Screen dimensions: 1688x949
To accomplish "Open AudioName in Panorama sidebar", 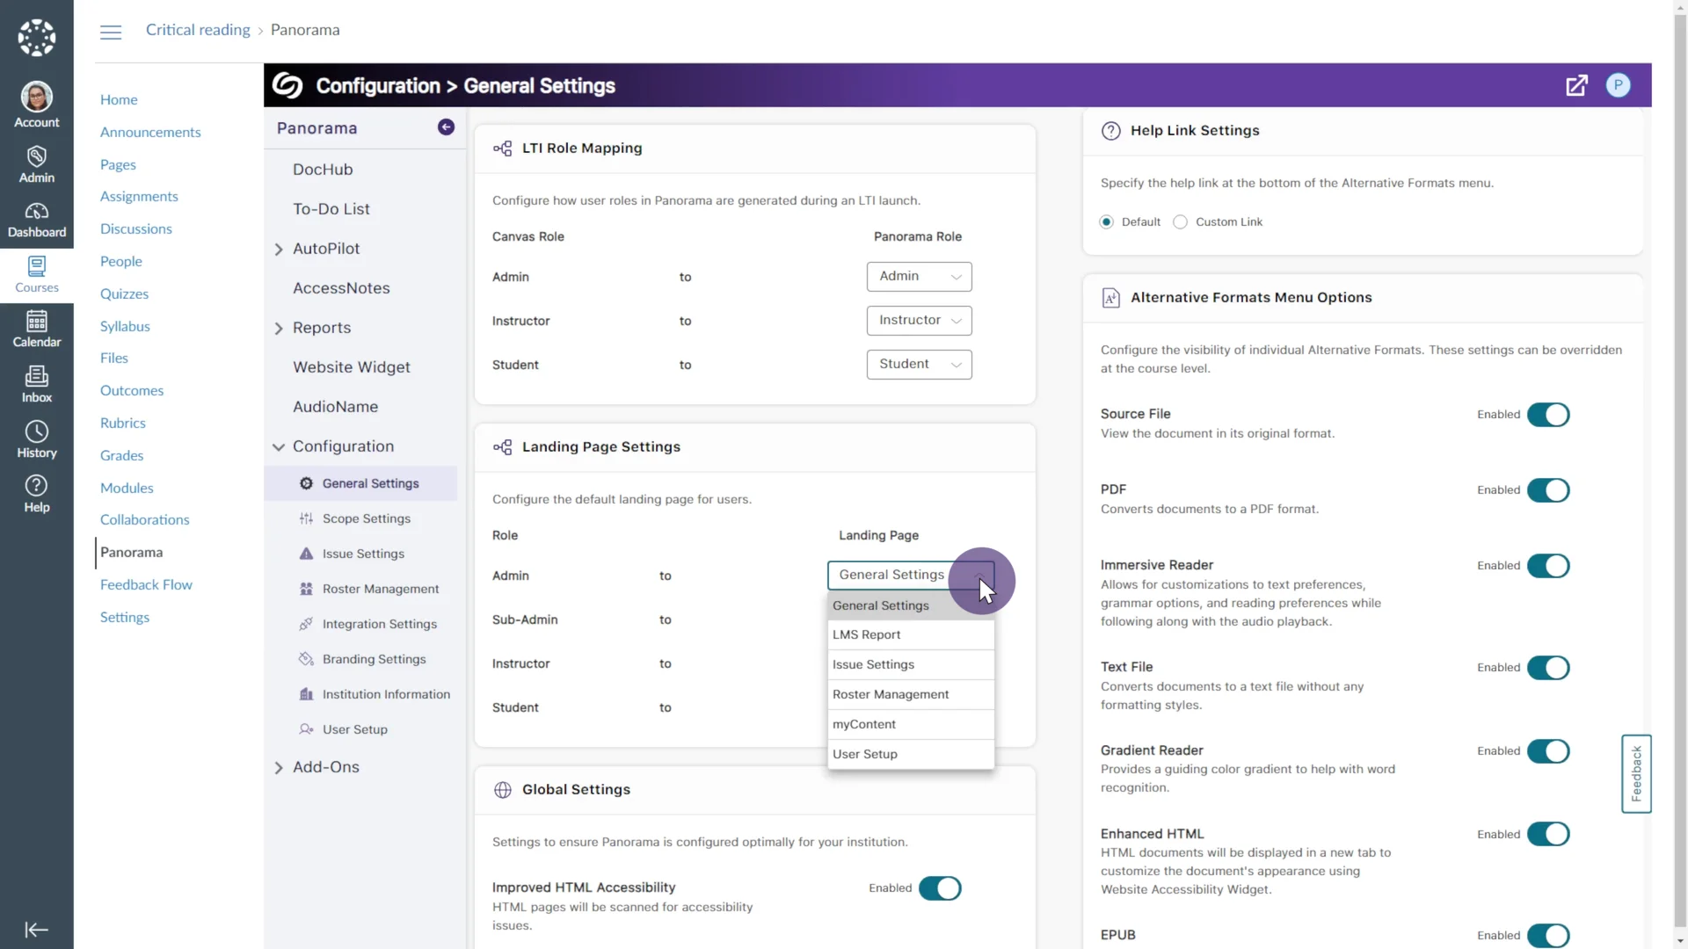I will pos(336,407).
